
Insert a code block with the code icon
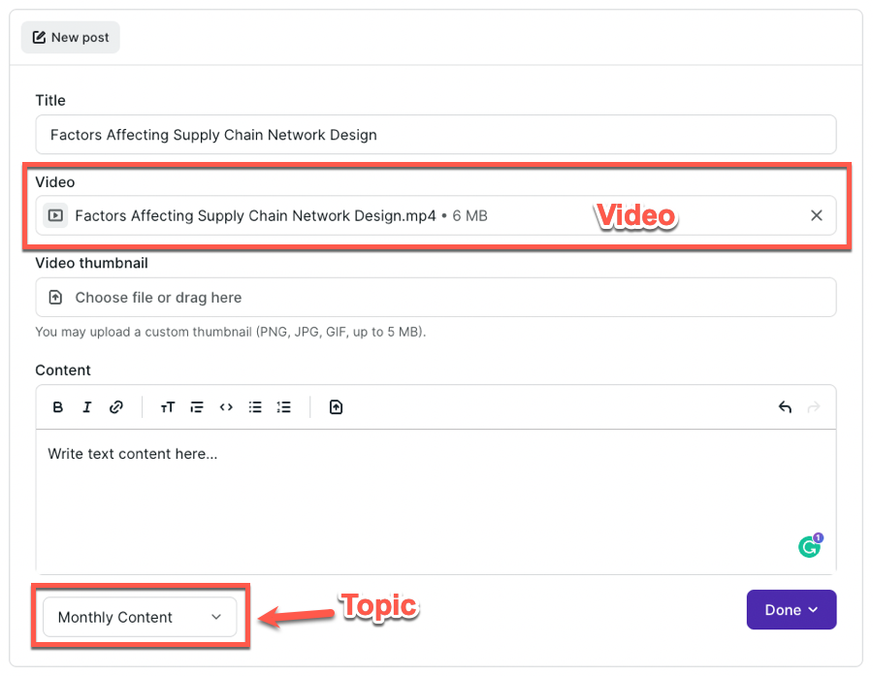click(226, 407)
